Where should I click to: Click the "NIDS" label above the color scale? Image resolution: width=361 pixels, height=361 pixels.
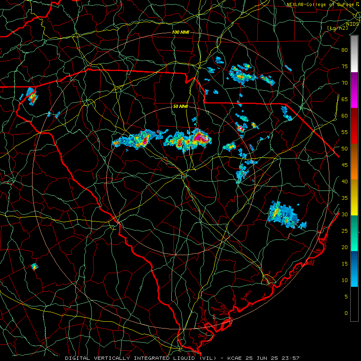point(352,24)
